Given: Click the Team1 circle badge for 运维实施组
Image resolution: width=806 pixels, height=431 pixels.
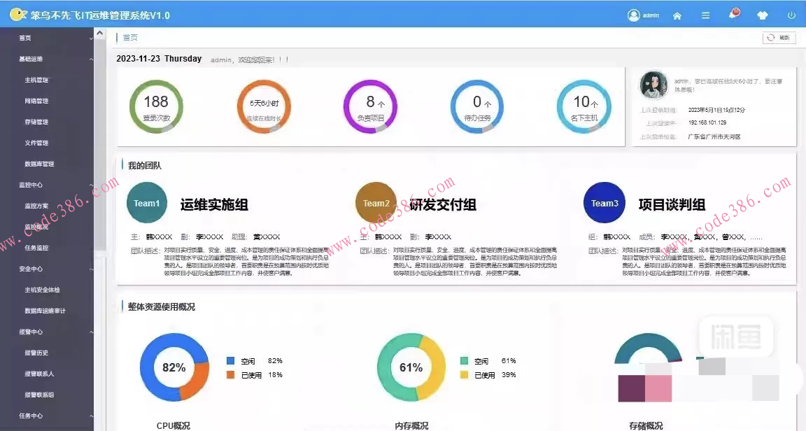Looking at the screenshot, I should tap(146, 202).
